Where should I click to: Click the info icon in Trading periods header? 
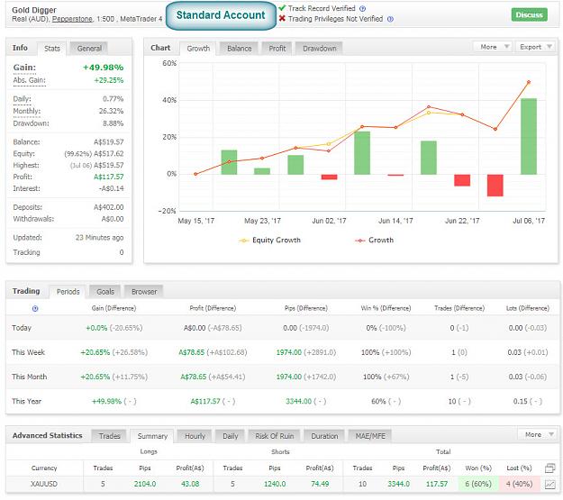(x=35, y=308)
